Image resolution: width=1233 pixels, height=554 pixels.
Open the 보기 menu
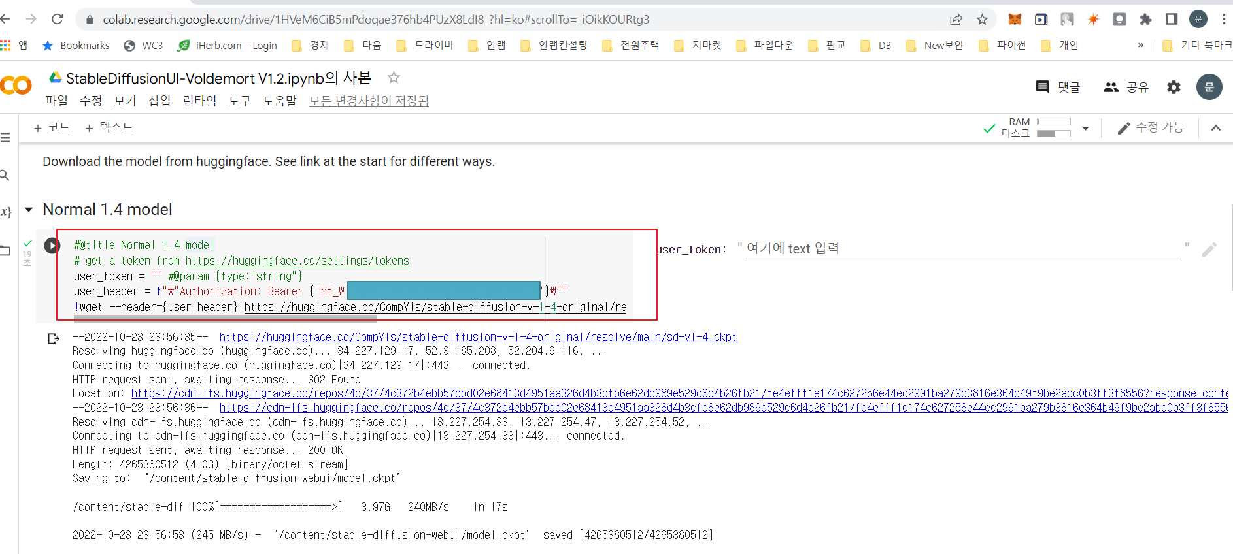tap(125, 101)
